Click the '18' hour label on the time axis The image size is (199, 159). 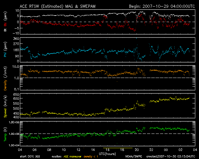(122, 150)
